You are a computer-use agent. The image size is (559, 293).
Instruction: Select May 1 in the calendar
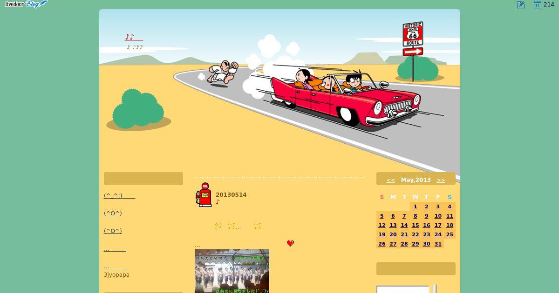[x=416, y=206]
